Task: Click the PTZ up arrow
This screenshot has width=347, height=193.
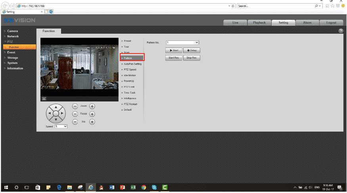Action: (x=56, y=107)
